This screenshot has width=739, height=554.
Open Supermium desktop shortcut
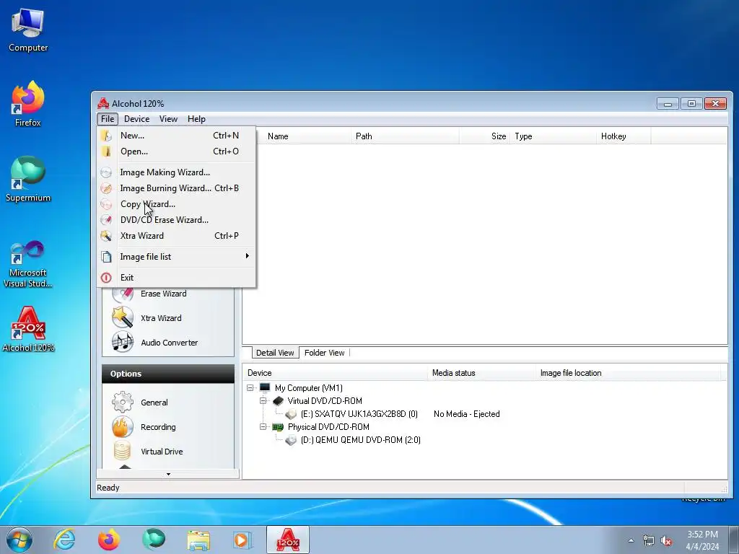pyautogui.click(x=28, y=179)
